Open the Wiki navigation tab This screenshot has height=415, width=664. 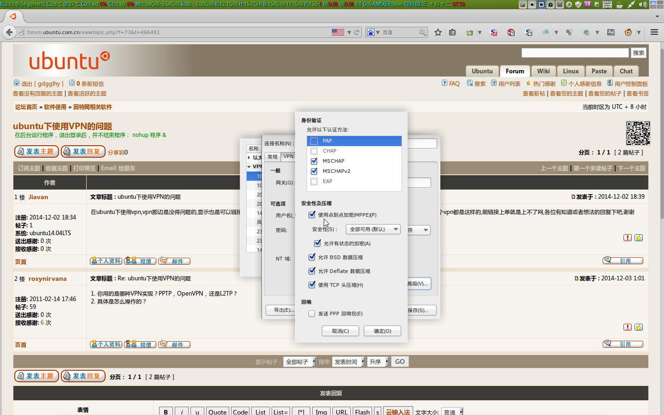click(x=543, y=71)
